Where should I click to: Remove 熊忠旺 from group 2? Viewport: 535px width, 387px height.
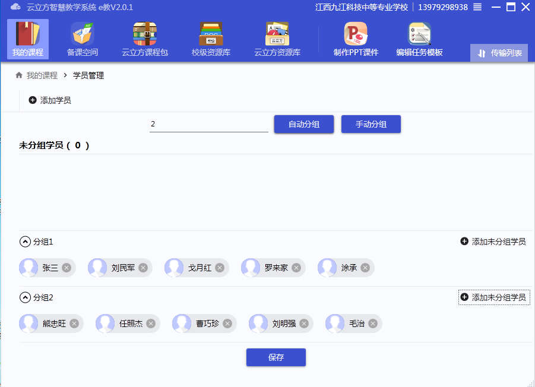[74, 323]
